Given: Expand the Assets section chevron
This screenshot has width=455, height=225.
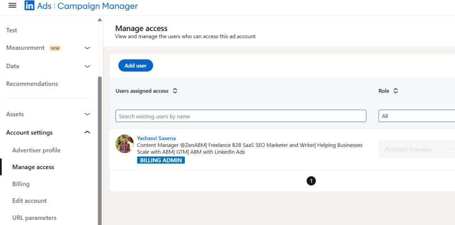Looking at the screenshot, I should (87, 114).
